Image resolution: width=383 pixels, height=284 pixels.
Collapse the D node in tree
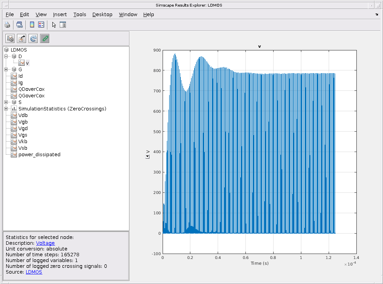6,56
